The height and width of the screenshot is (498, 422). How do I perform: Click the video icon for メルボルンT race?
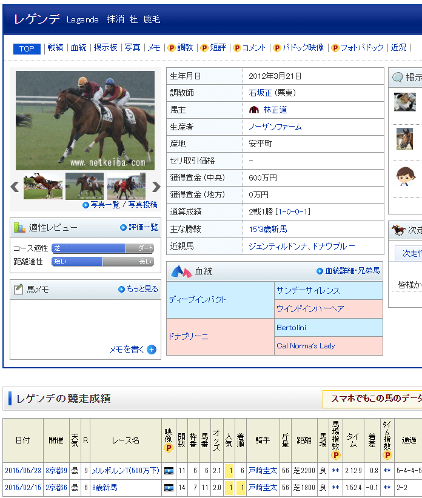click(x=169, y=470)
